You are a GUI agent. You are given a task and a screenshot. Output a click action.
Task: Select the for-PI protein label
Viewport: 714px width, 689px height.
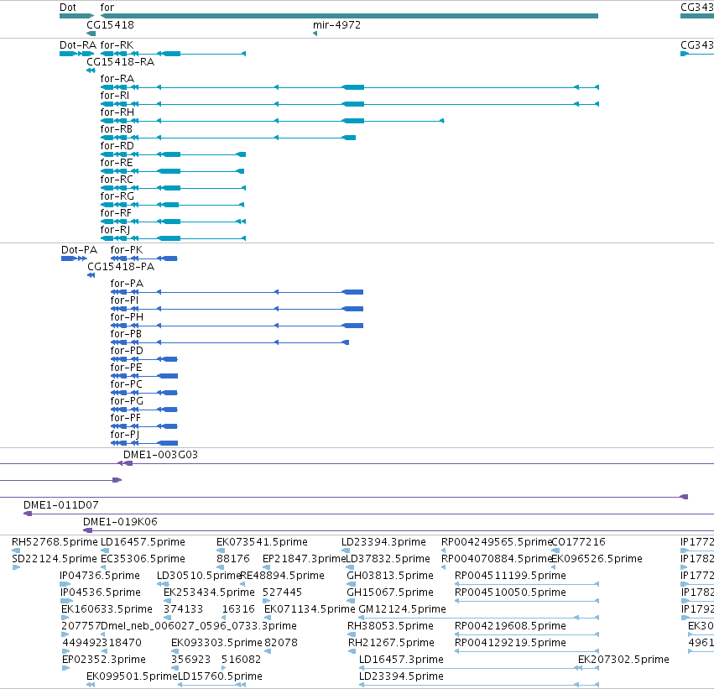pyautogui.click(x=124, y=300)
